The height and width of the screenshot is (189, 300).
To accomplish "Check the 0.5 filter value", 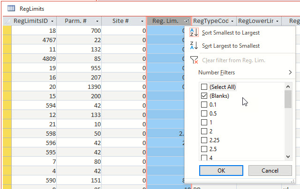I will pos(204,113).
